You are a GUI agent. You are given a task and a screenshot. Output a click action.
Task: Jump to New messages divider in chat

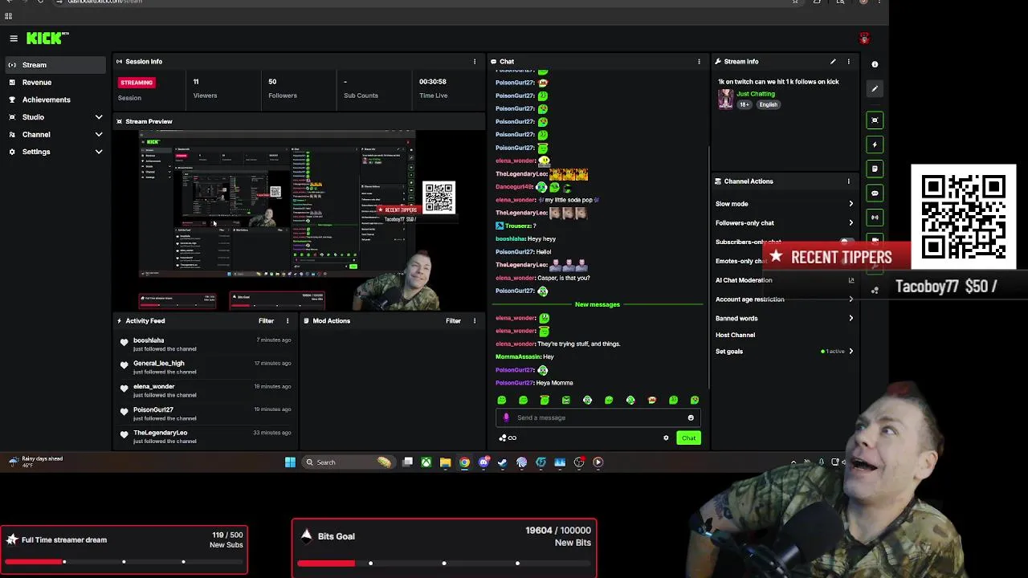pos(597,304)
